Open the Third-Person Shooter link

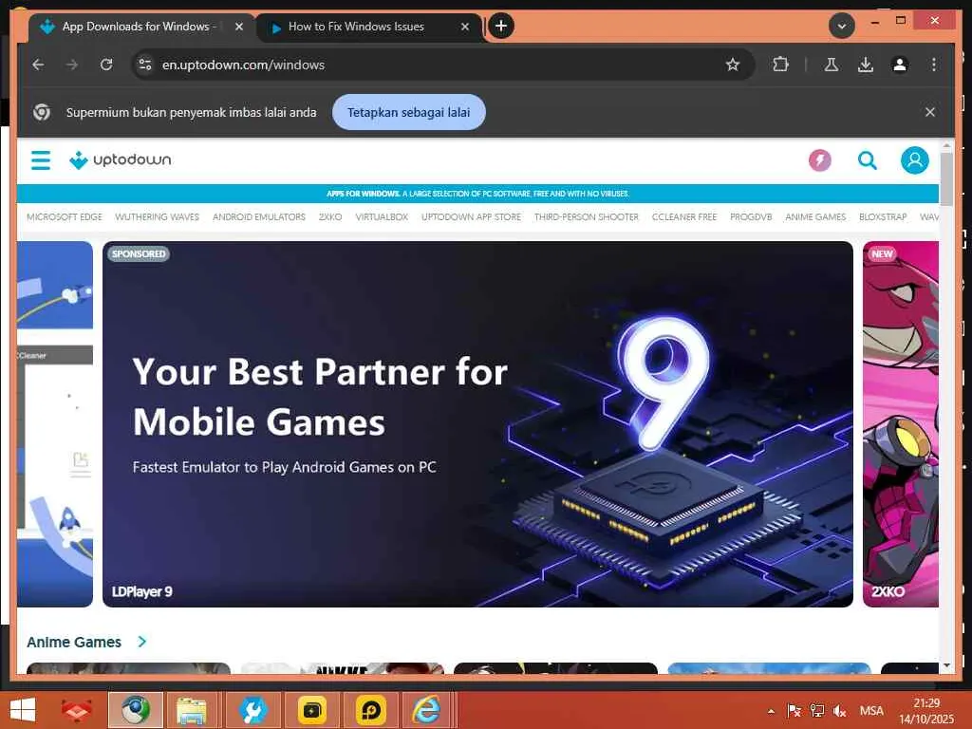click(x=587, y=217)
